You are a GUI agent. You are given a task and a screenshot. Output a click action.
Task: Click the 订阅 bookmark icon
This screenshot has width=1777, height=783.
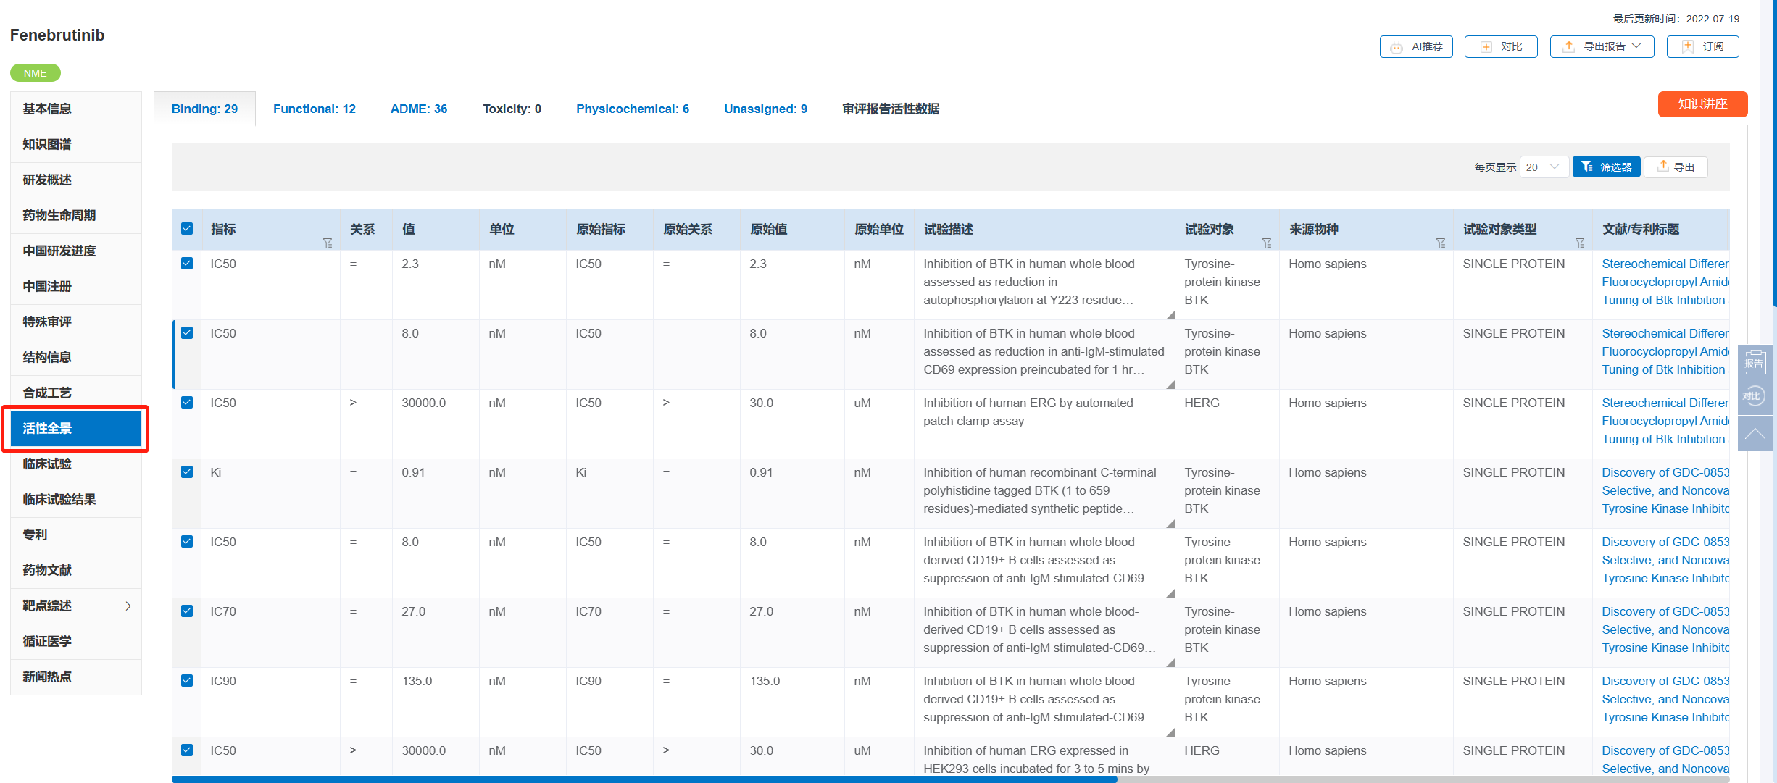point(1688,46)
